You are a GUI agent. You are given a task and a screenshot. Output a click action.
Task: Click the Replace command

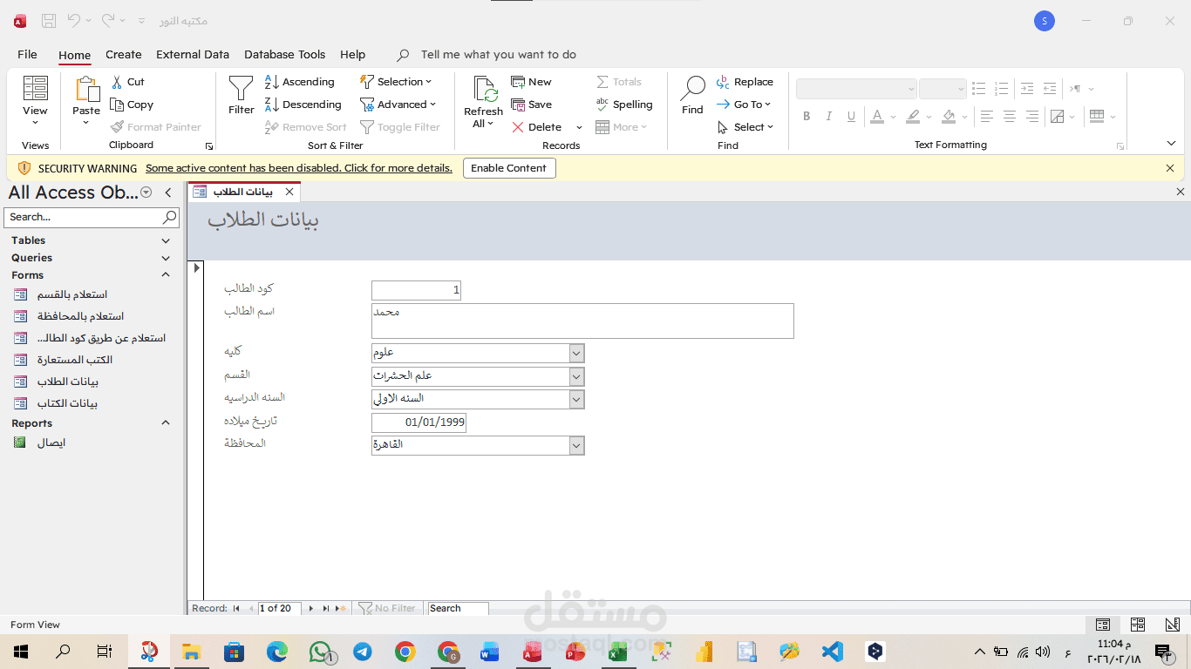tap(745, 82)
